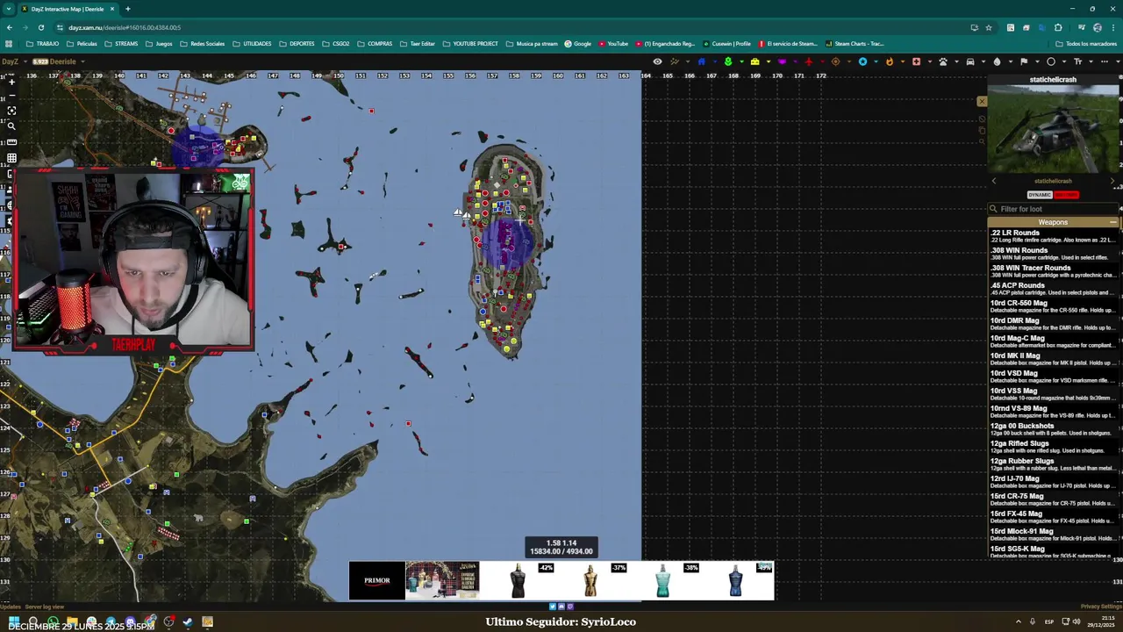Click the search icon in map sidebar
Image resolution: width=1123 pixels, height=632 pixels.
pos(11,126)
